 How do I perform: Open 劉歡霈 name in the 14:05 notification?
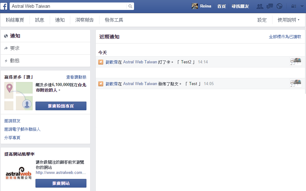click(x=112, y=84)
